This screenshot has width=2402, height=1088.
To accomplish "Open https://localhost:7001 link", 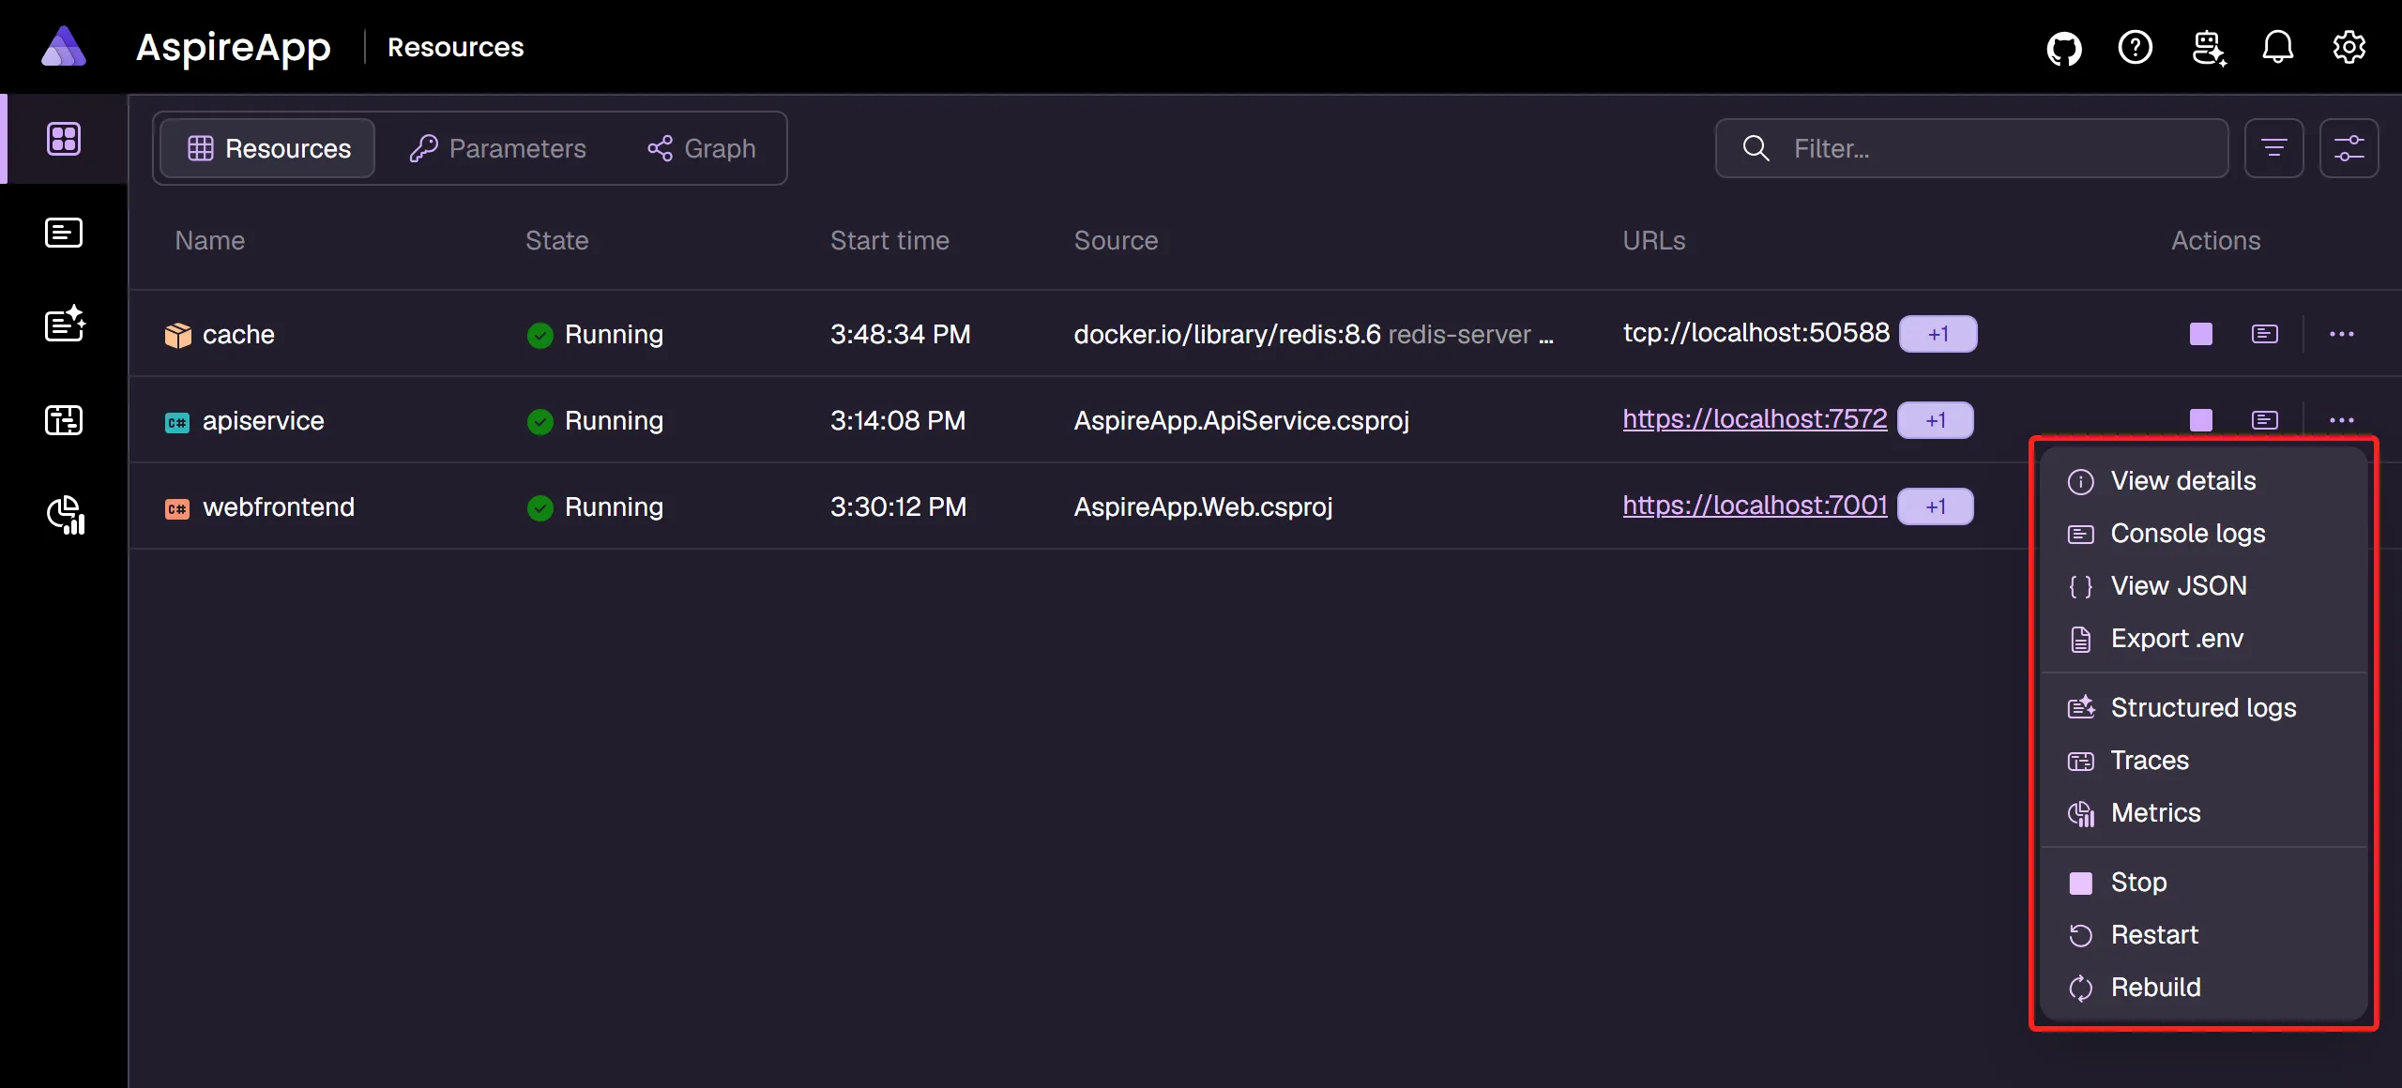I will (x=1755, y=506).
